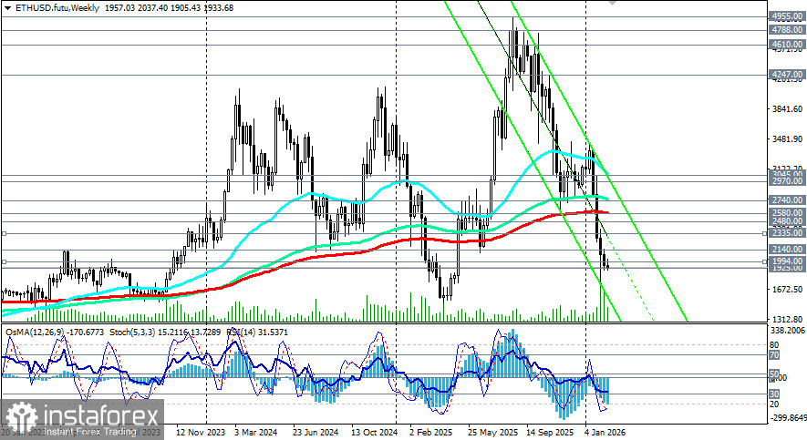
Task: Click the high price value 2037.40
Action: (152, 7)
